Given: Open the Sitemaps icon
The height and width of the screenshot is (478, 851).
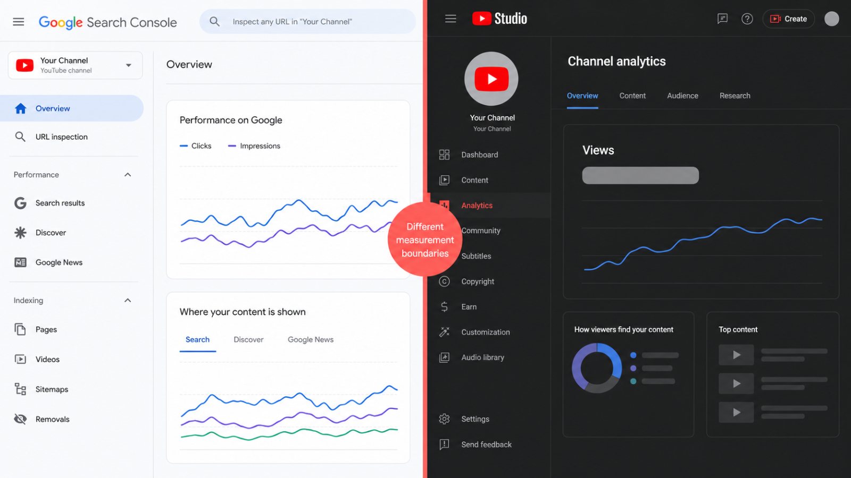Looking at the screenshot, I should point(20,389).
